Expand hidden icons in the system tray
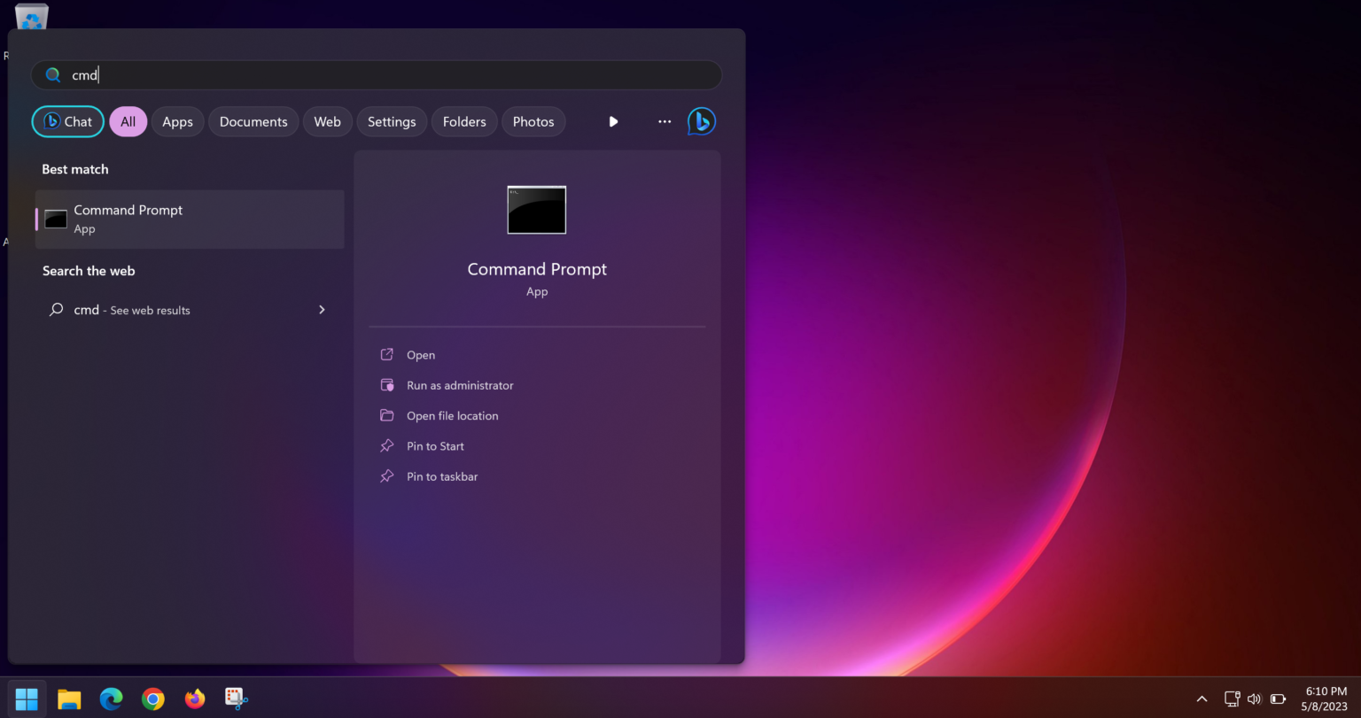1361x718 pixels. 1202,699
